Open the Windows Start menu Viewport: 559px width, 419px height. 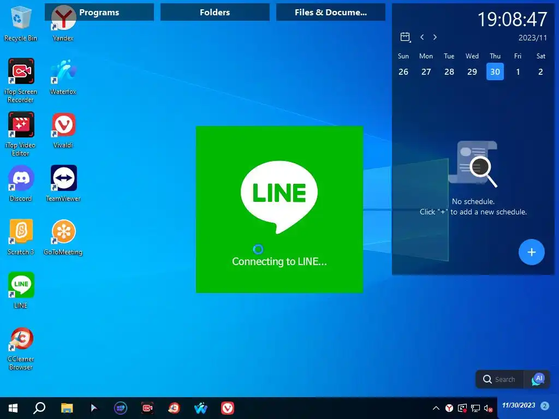[13, 408]
